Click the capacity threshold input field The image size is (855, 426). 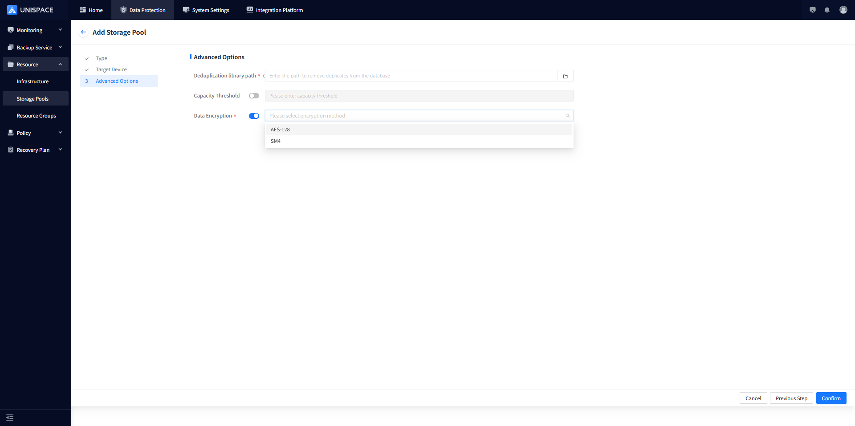pyautogui.click(x=419, y=96)
